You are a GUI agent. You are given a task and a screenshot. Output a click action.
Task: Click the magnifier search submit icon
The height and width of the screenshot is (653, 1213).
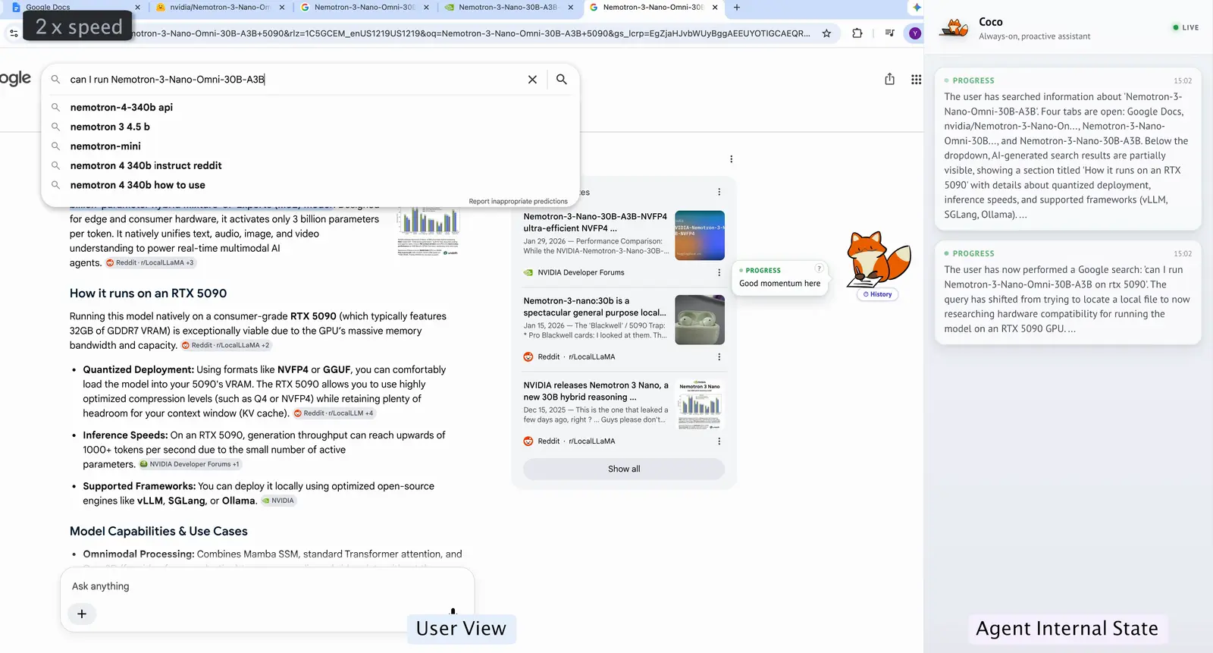(562, 80)
